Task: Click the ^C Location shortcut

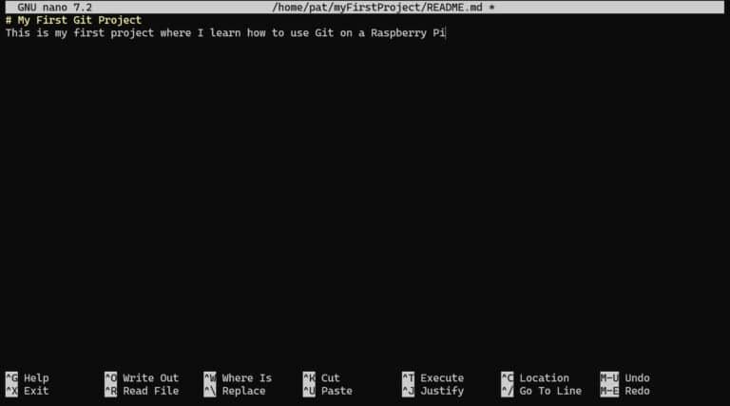Action: point(535,378)
